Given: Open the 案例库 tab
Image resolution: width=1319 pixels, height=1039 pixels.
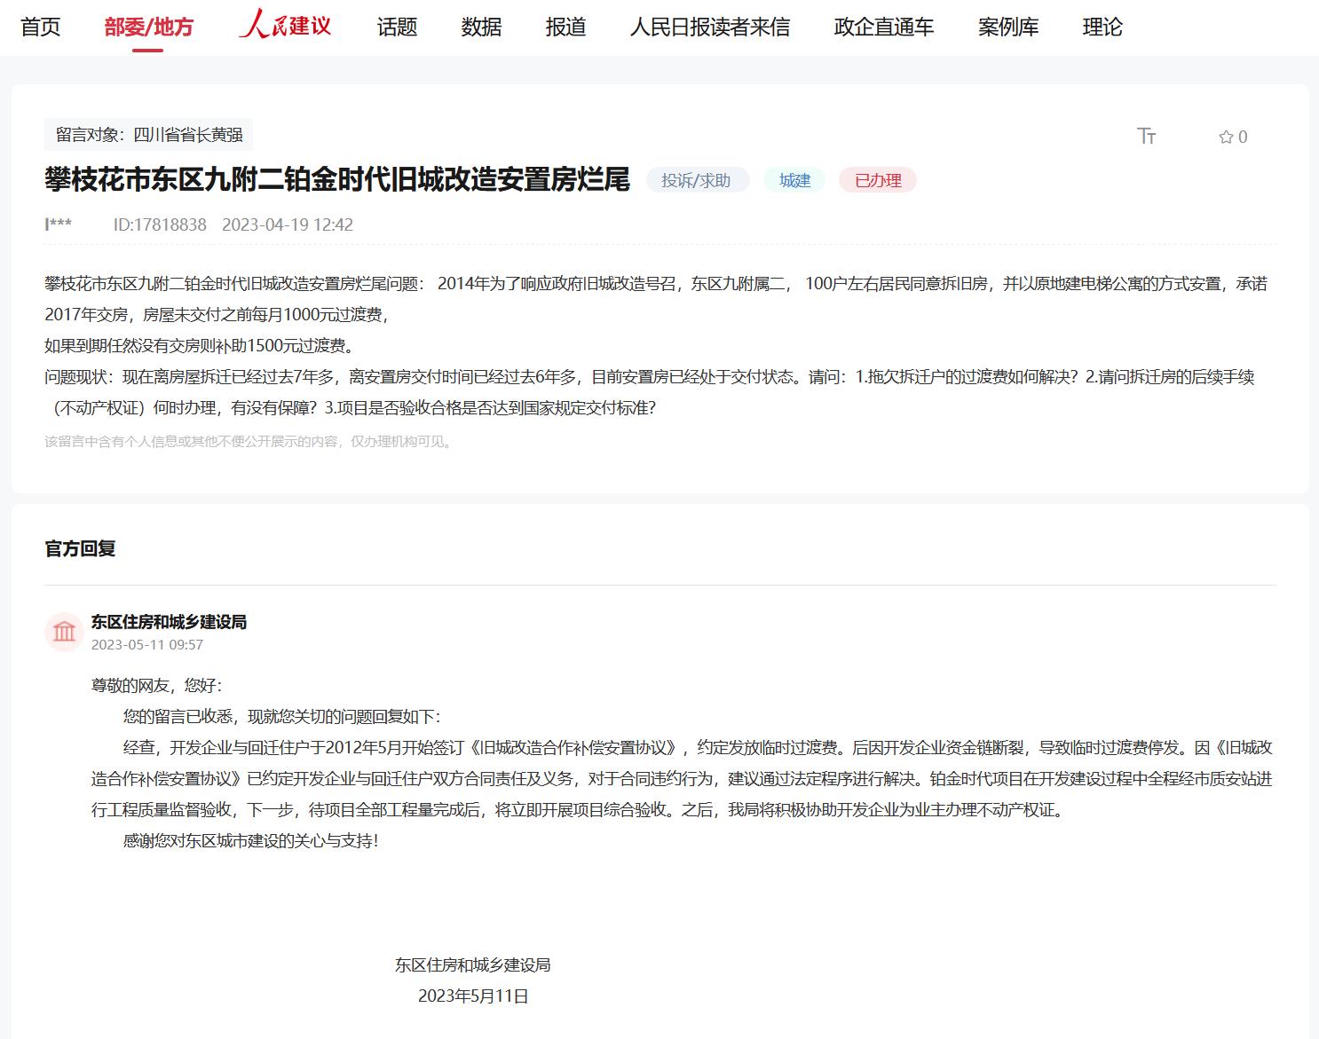Looking at the screenshot, I should pyautogui.click(x=1008, y=28).
